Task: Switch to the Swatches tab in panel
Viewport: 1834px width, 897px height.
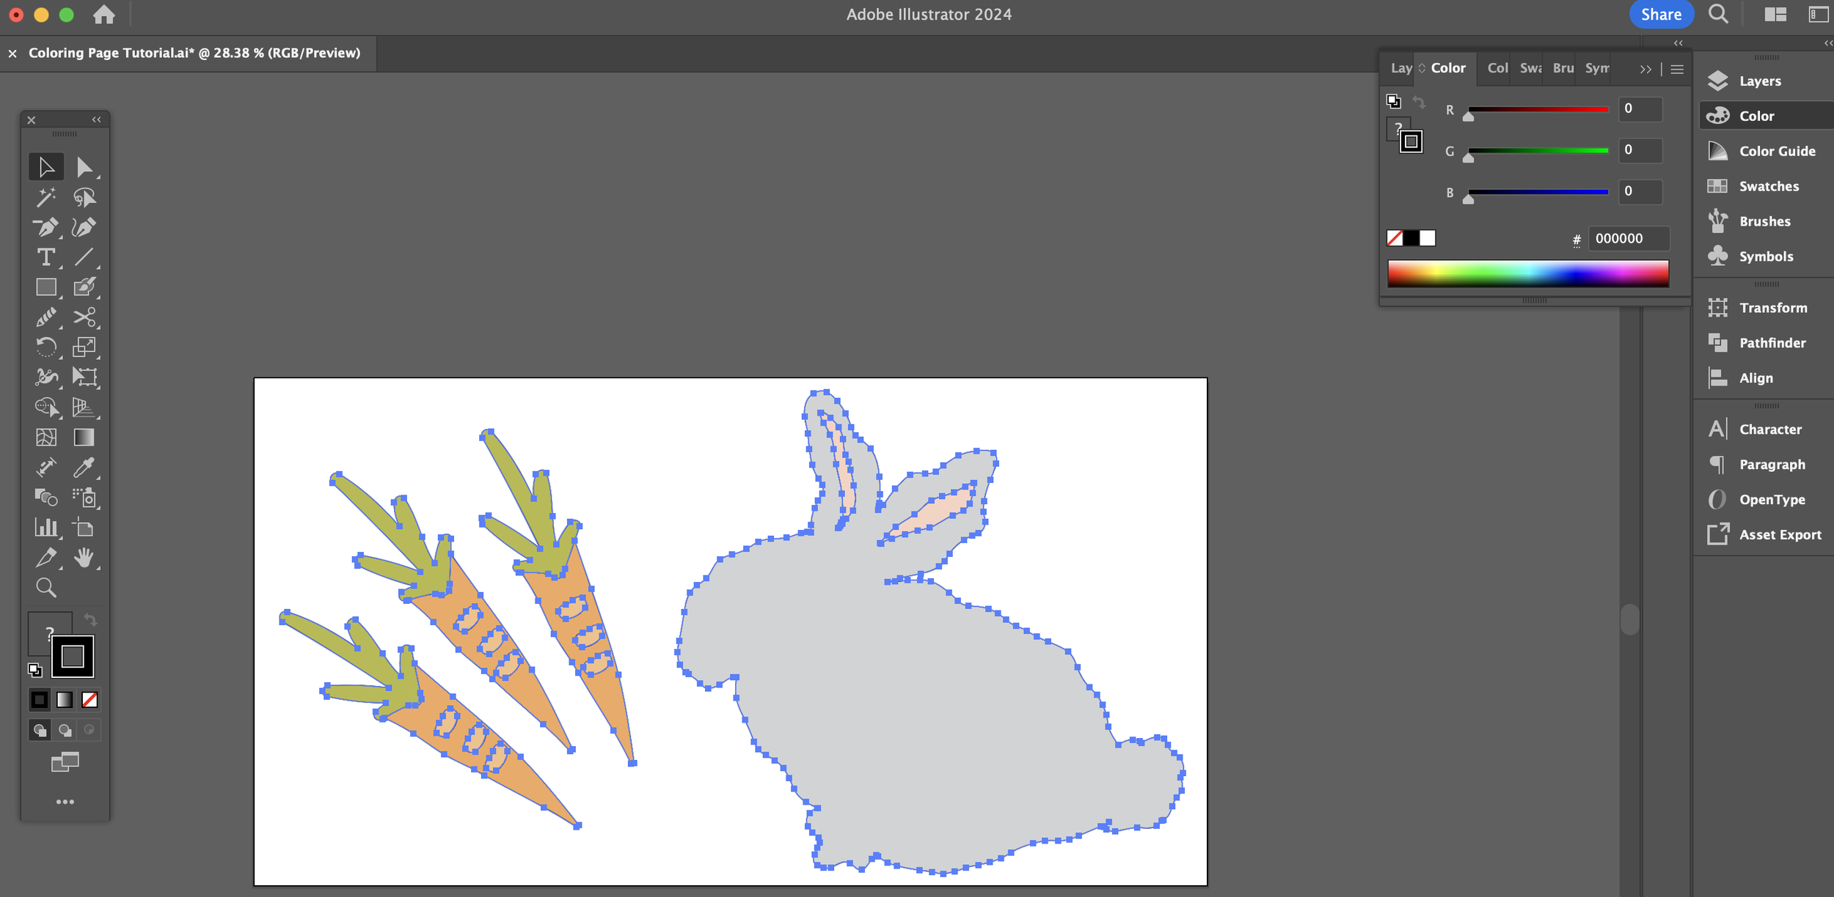Action: 1530,68
